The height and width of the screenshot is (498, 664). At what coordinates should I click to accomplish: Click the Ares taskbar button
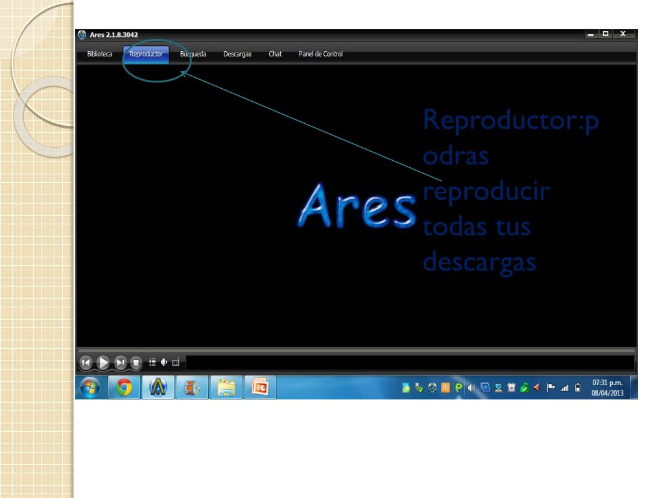158,388
